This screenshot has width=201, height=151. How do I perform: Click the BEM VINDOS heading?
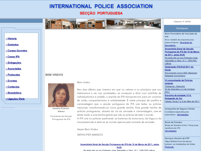click(x=54, y=75)
